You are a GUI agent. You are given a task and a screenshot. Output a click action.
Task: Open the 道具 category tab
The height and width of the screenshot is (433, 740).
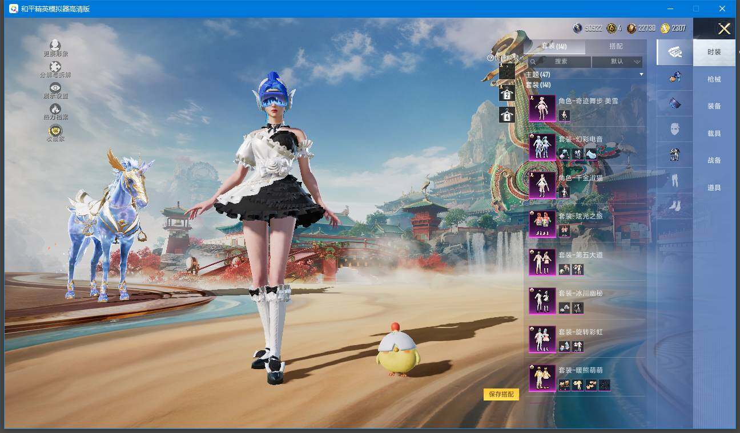click(x=714, y=188)
